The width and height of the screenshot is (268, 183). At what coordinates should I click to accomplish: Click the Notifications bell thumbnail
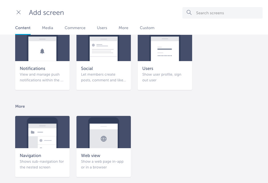[x=42, y=48]
